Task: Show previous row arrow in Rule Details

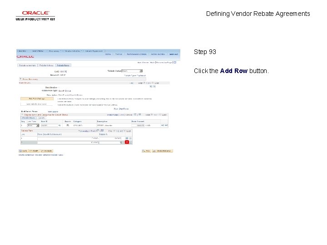Action: pyautogui.click(x=144, y=83)
